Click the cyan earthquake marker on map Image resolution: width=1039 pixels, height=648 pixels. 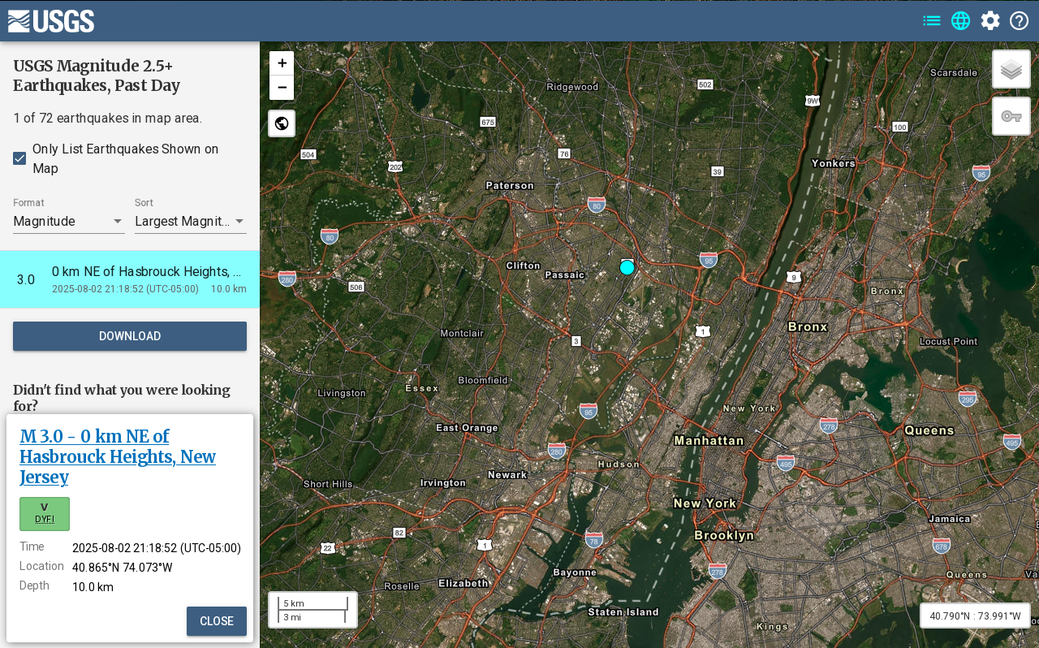click(x=627, y=267)
